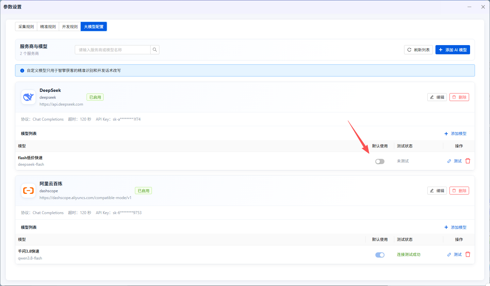Edit the DeepSeek provider

click(437, 97)
